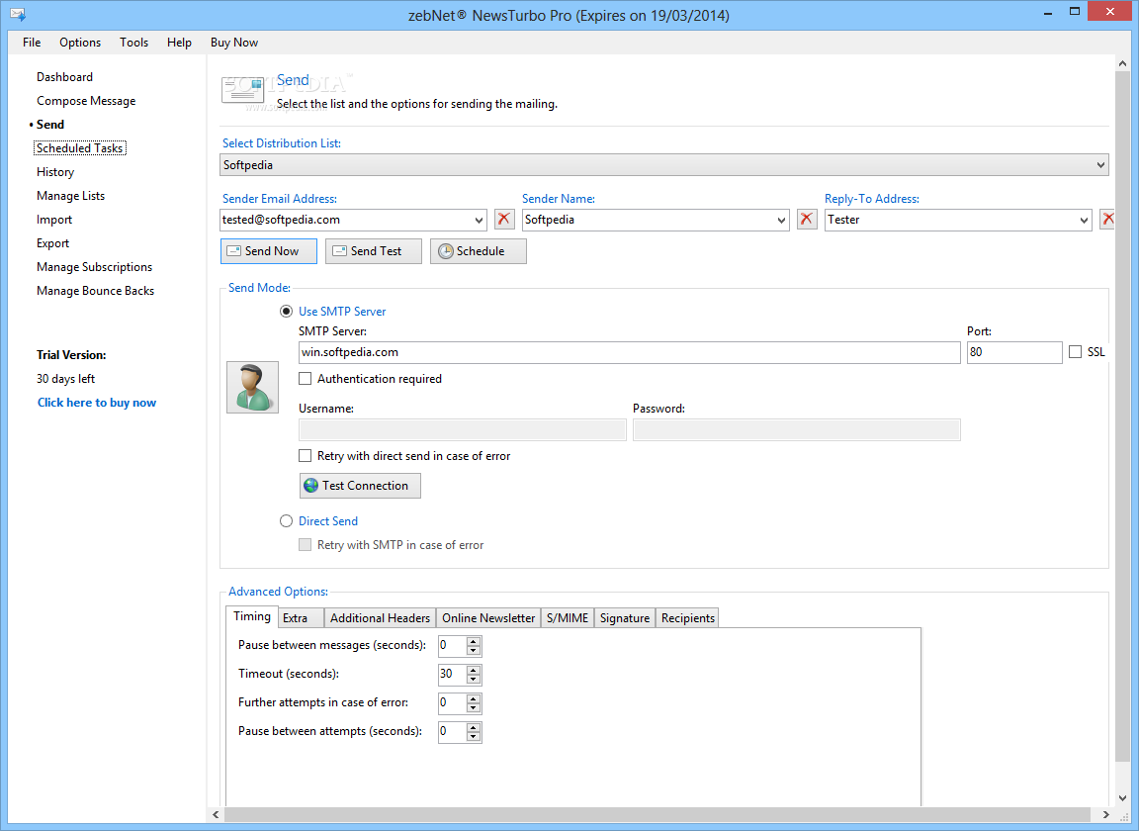The height and width of the screenshot is (831, 1139).
Task: Click the horizontal scrollbar right arrow
Action: [x=1105, y=814]
